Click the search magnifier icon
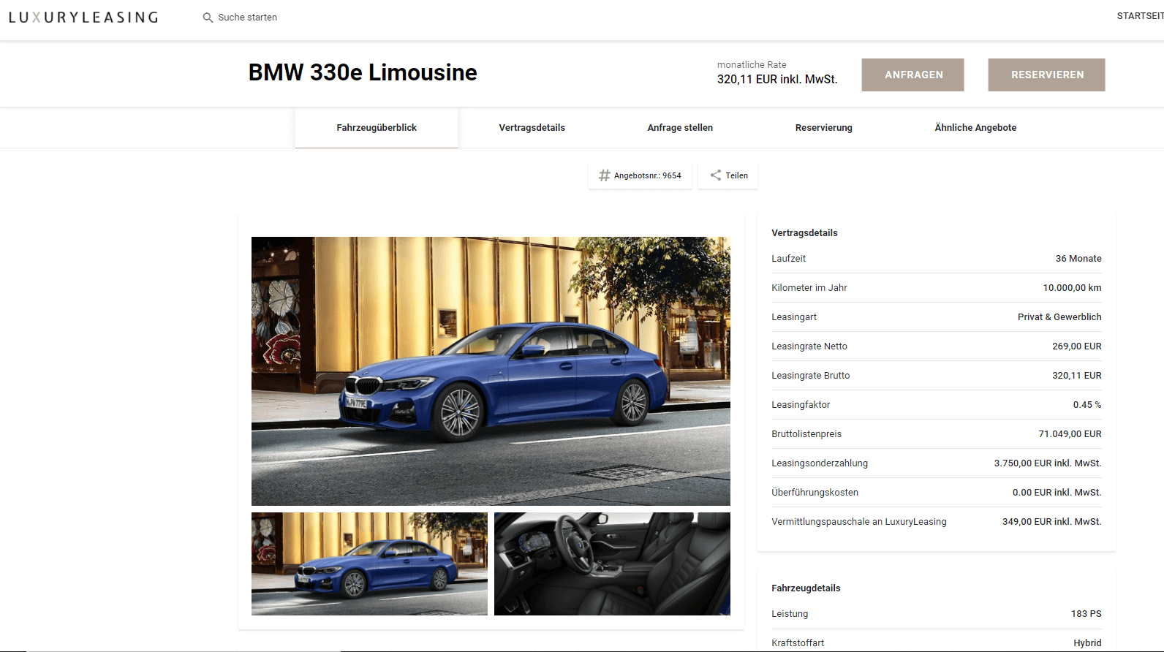The image size is (1164, 652). click(x=208, y=18)
